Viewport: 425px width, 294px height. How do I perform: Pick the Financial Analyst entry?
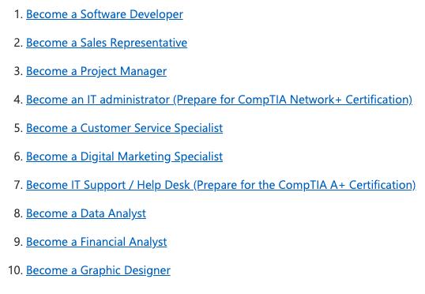[96, 242]
